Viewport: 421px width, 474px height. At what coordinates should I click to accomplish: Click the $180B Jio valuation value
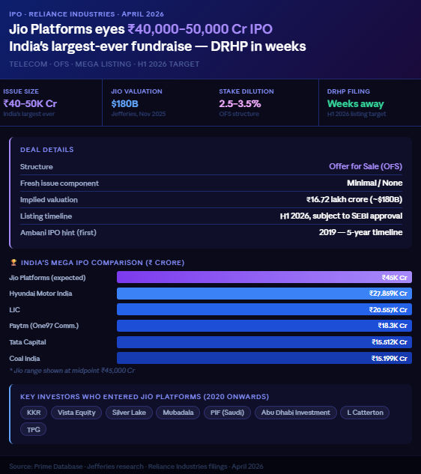124,104
